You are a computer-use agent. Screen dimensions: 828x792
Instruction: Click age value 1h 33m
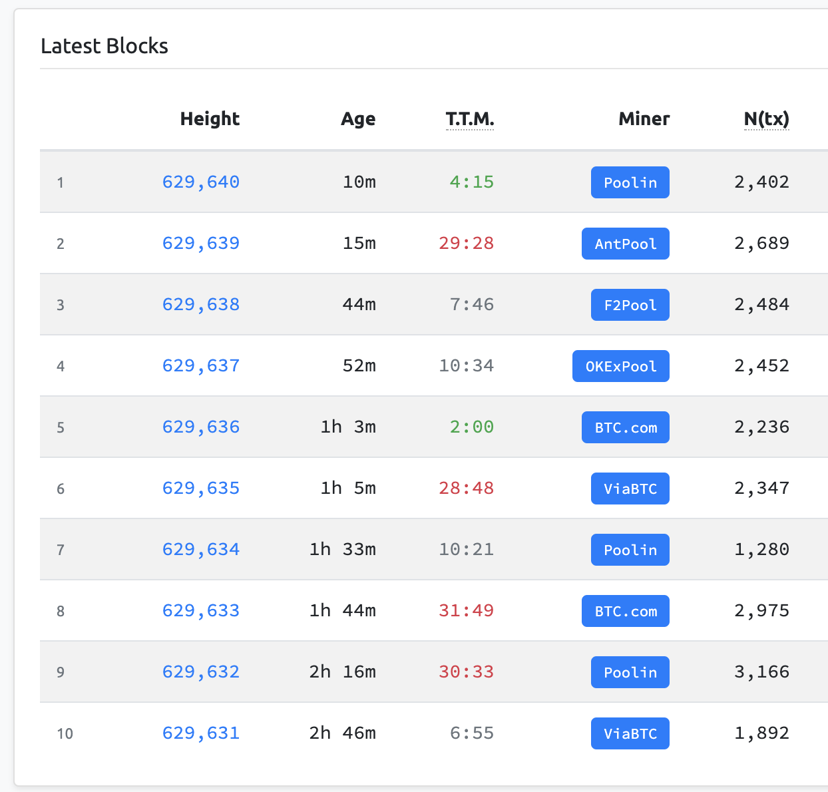pos(343,549)
